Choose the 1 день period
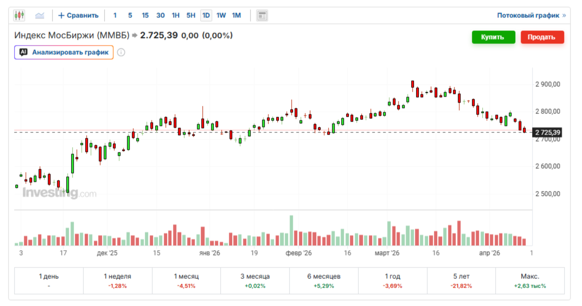Viewport: 582px width, 306px height. [49, 280]
